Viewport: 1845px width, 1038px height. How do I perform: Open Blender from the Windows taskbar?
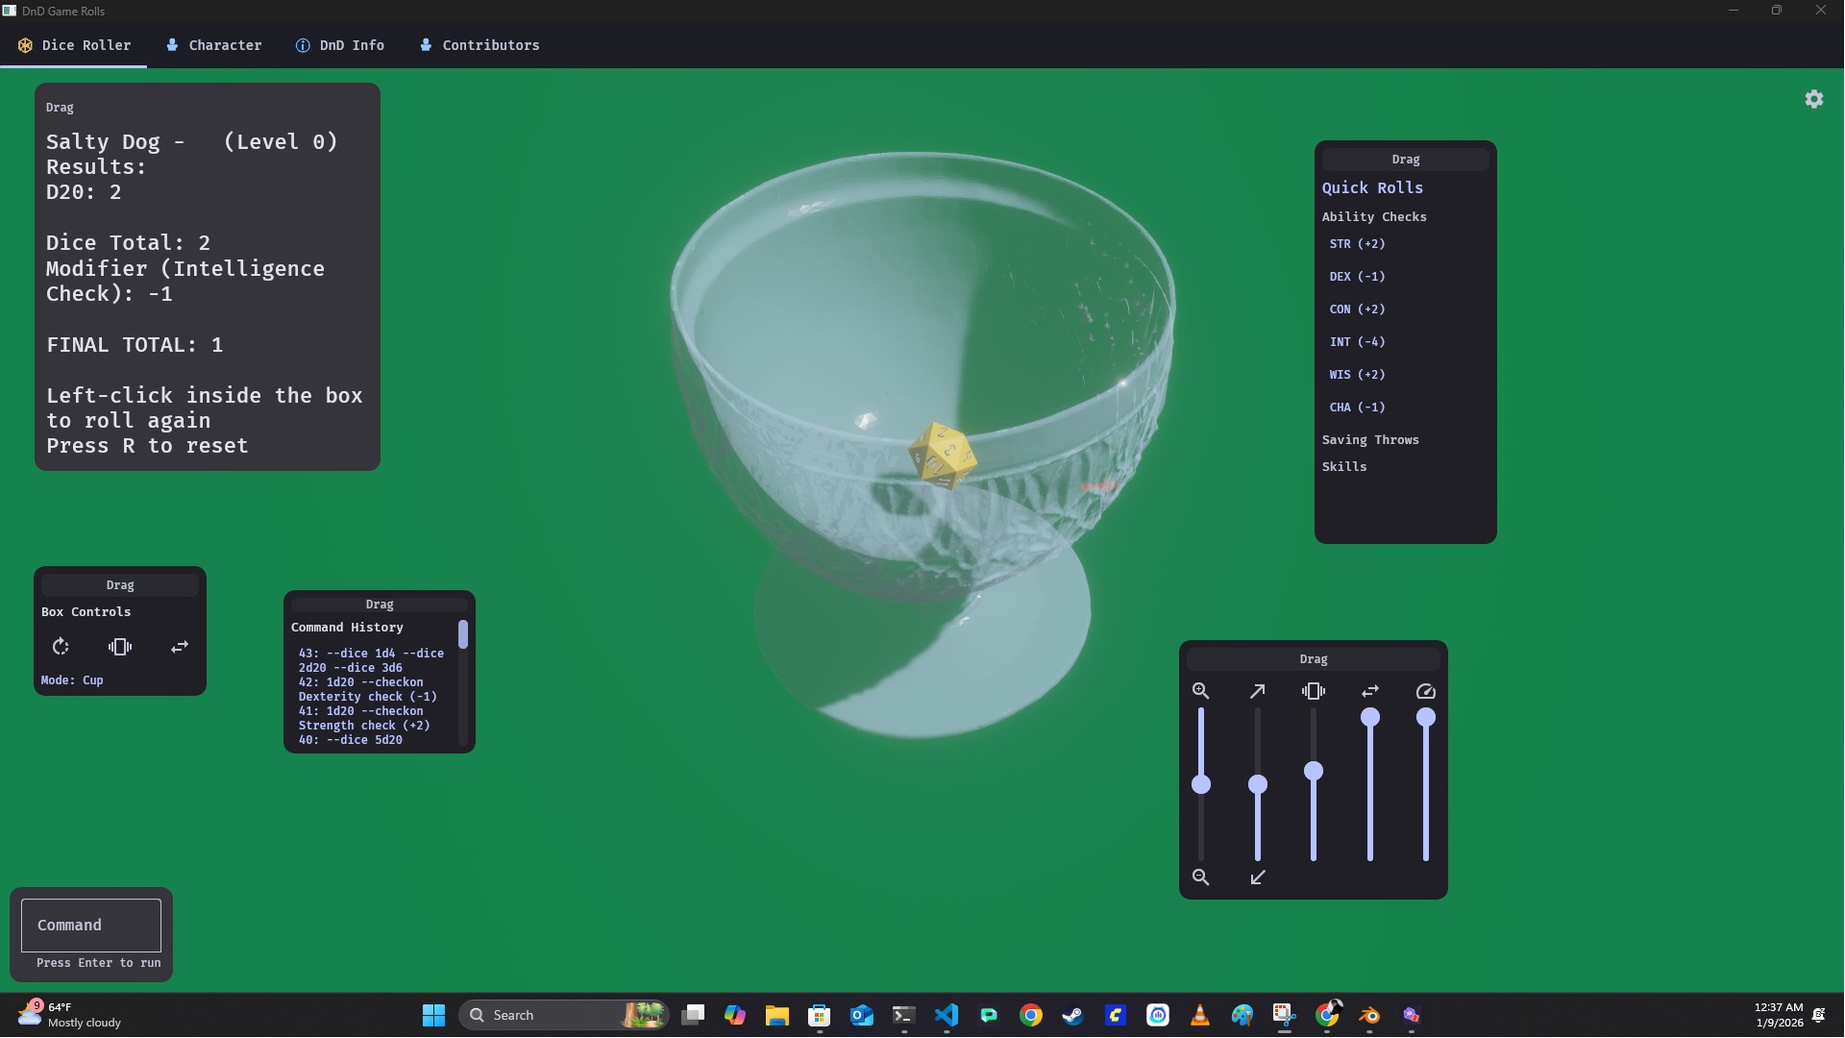(x=1369, y=1015)
